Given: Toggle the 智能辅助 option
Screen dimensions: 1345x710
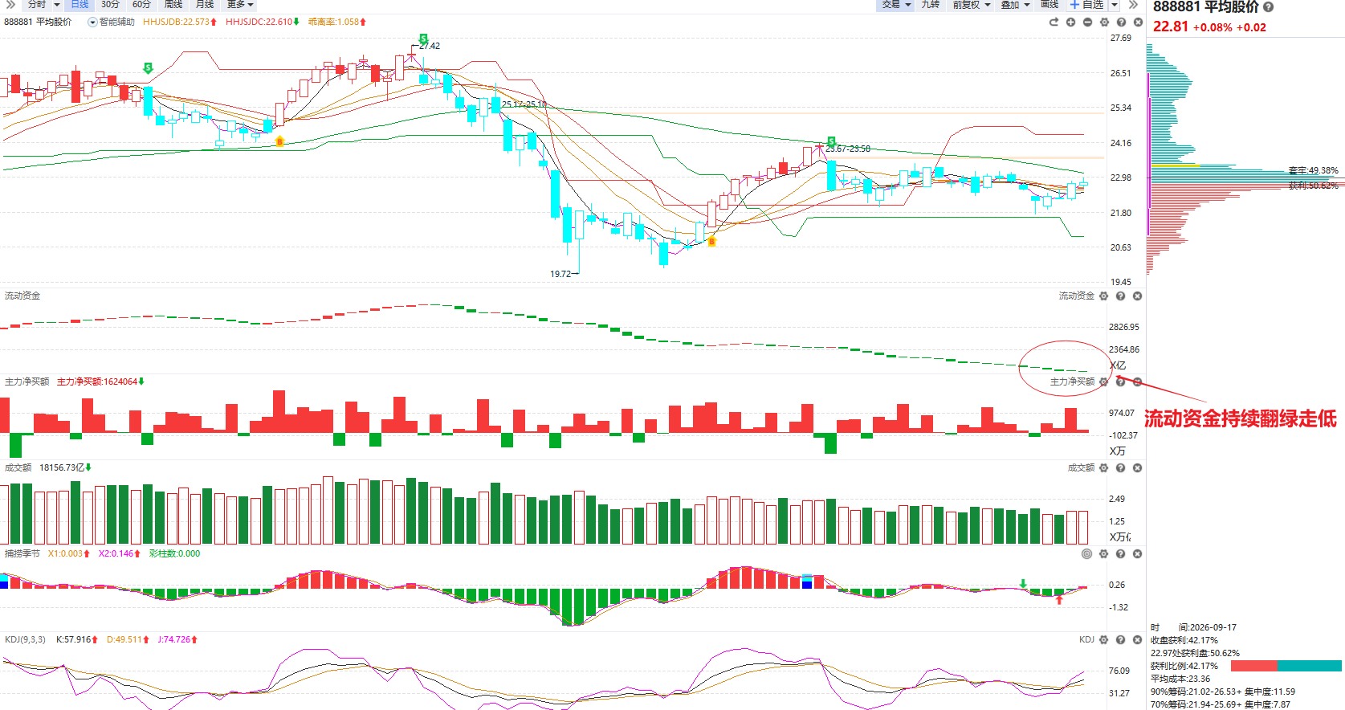Looking at the screenshot, I should (112, 22).
